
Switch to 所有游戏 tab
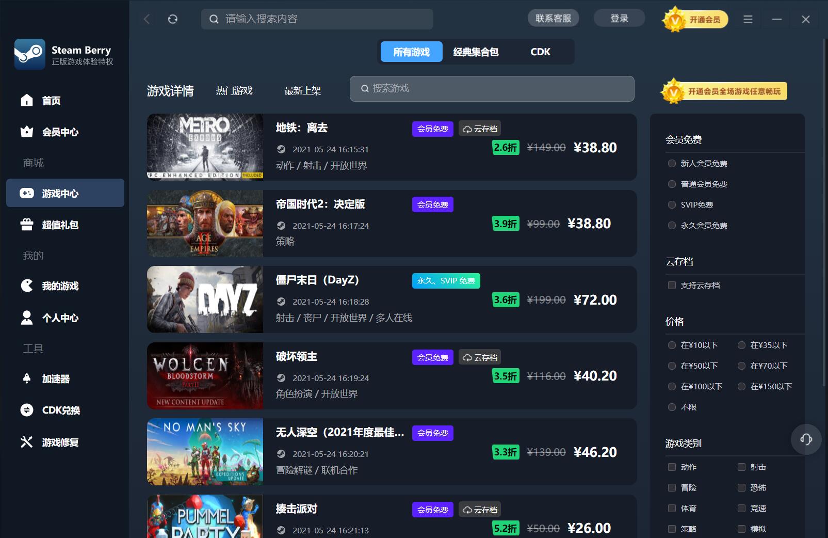point(412,52)
